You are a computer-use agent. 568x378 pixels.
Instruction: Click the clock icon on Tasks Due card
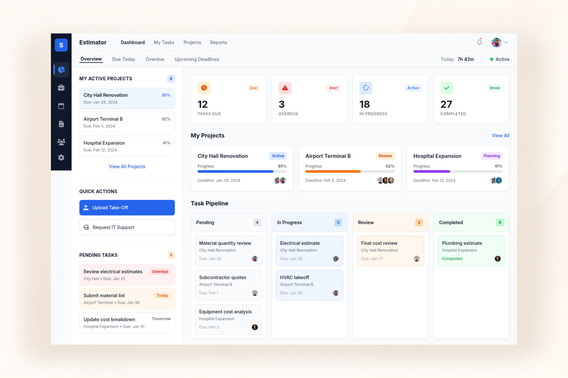(x=204, y=88)
